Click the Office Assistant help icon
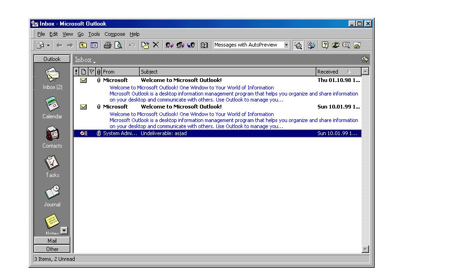Screen dimensions: 459x279 click(x=325, y=45)
